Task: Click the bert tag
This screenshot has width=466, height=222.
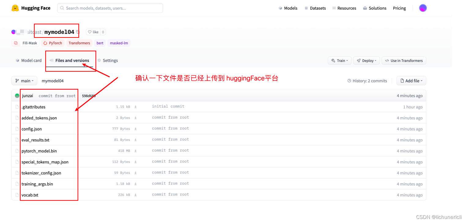Action: coord(100,43)
